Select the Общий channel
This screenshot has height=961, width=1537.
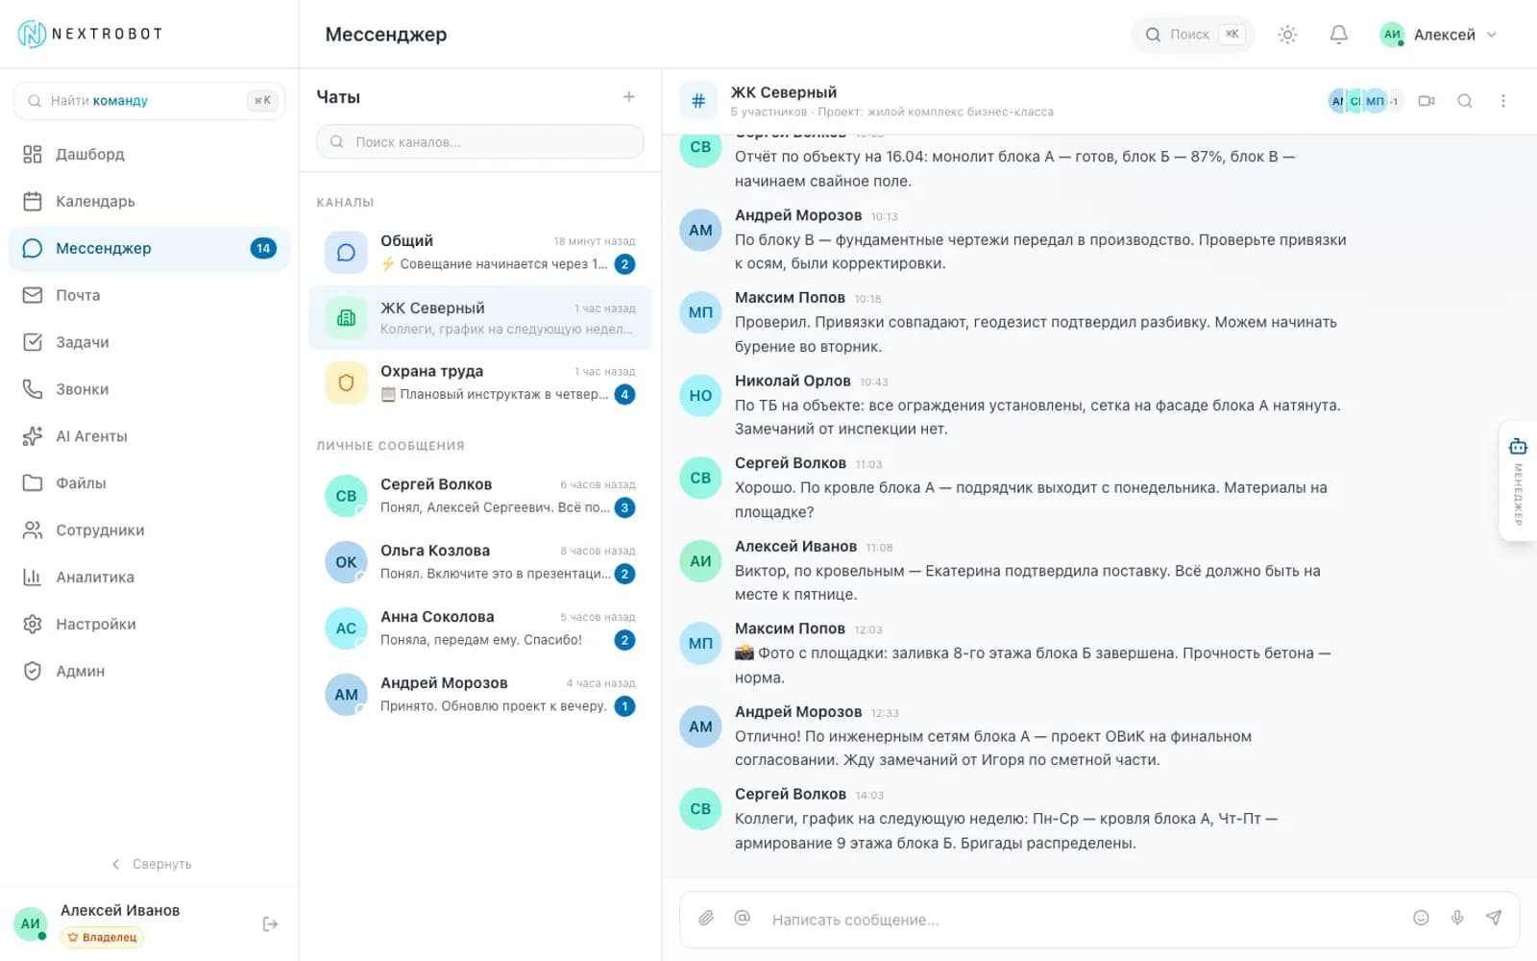tap(480, 252)
